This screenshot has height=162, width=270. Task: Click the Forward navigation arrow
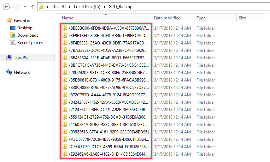17,7
